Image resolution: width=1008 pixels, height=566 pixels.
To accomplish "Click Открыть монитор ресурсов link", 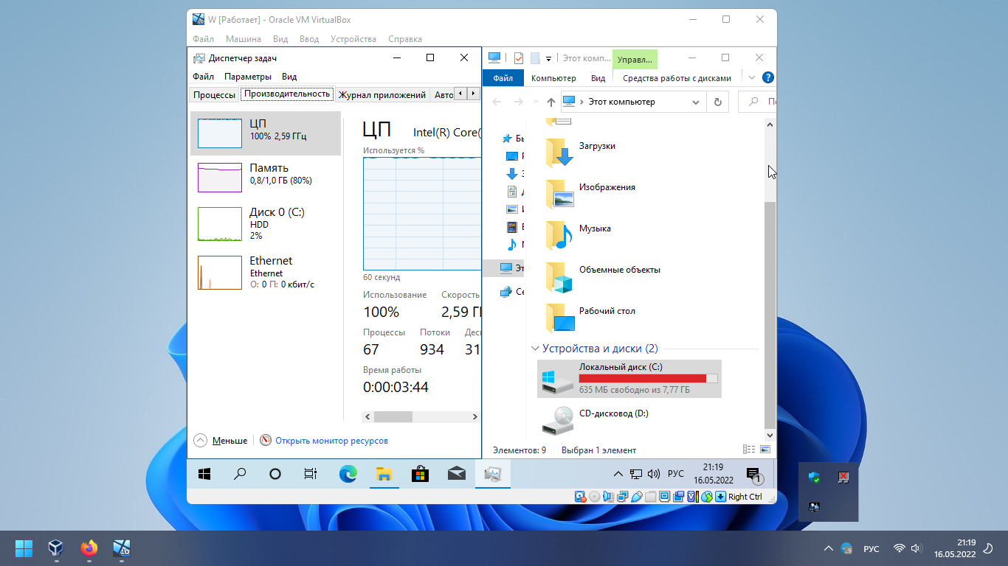I will [x=331, y=441].
